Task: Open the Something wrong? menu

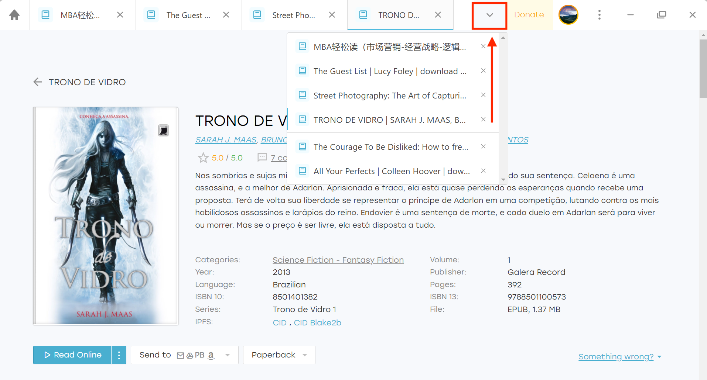Action: 619,357
